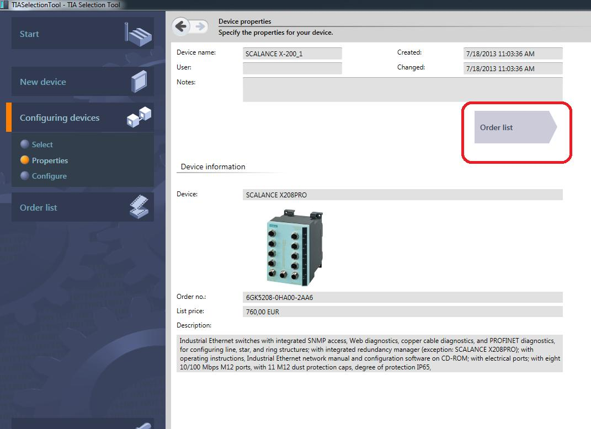Click the back arrow navigation button

point(182,26)
